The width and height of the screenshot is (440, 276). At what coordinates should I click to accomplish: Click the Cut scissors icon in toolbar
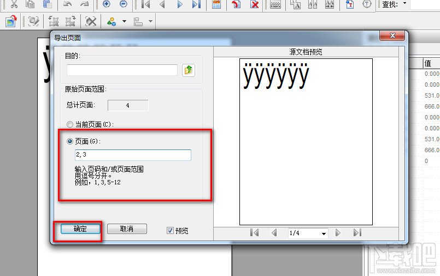click(14, 4)
